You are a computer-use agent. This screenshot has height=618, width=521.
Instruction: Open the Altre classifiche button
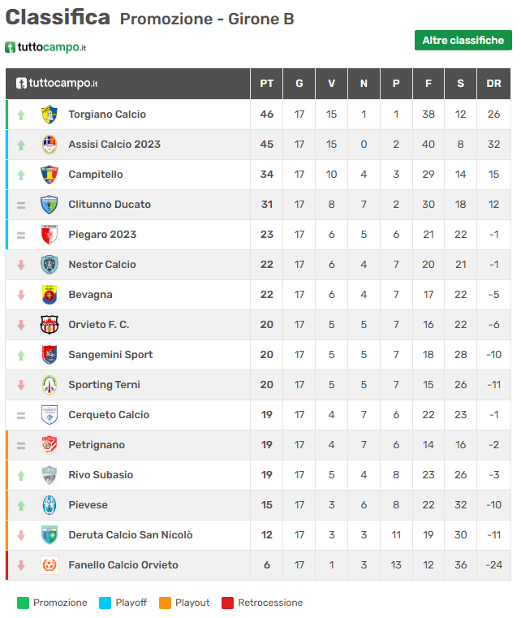463,41
